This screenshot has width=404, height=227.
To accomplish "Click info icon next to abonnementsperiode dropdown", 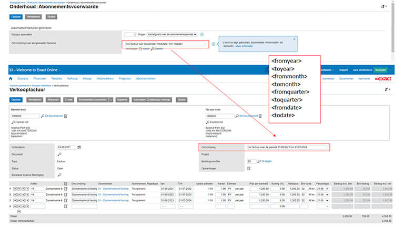I will coord(202,34).
